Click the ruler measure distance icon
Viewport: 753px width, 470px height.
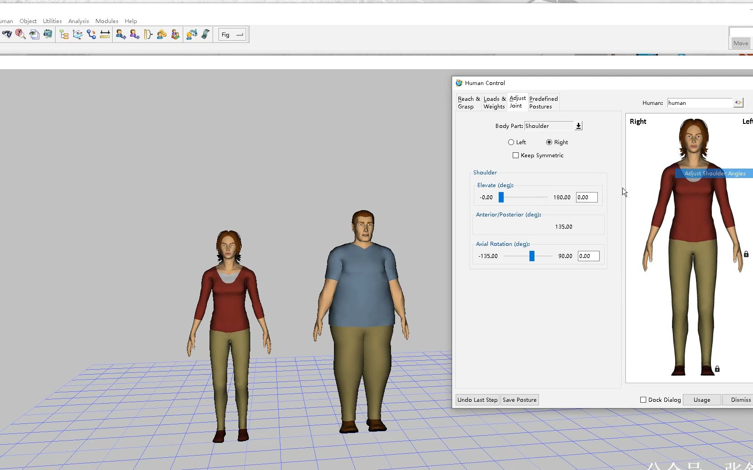[105, 34]
